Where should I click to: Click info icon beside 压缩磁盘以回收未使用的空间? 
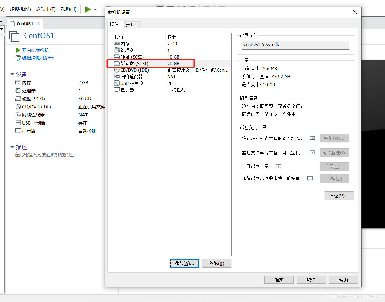pyautogui.click(x=310, y=178)
